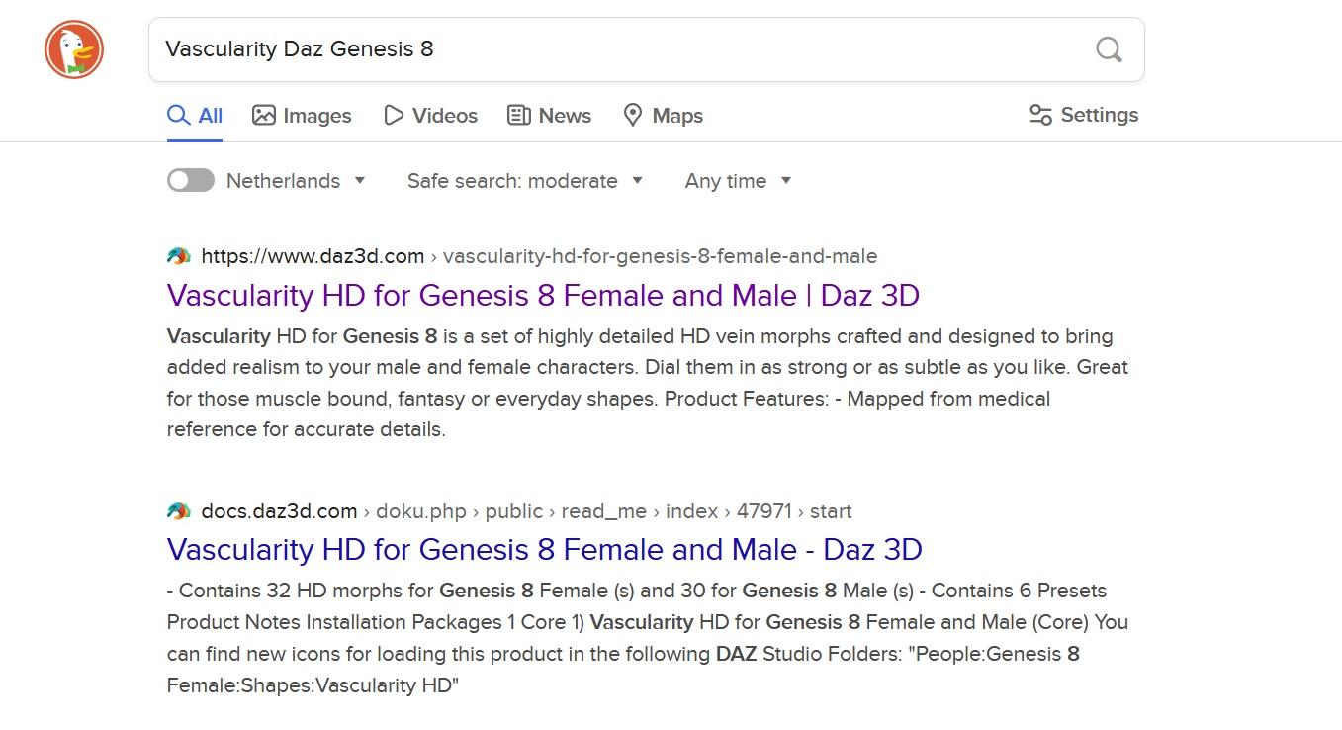Click the favicon beside the www.daz3d.com result
The width and height of the screenshot is (1342, 730).
(x=179, y=256)
